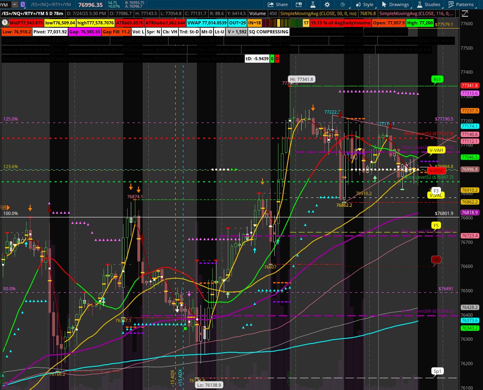483x390 pixels.
Task: Click the Share button
Action: click(278, 4)
